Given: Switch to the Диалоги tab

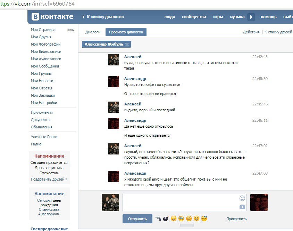Looking at the screenshot, I should [93, 32].
